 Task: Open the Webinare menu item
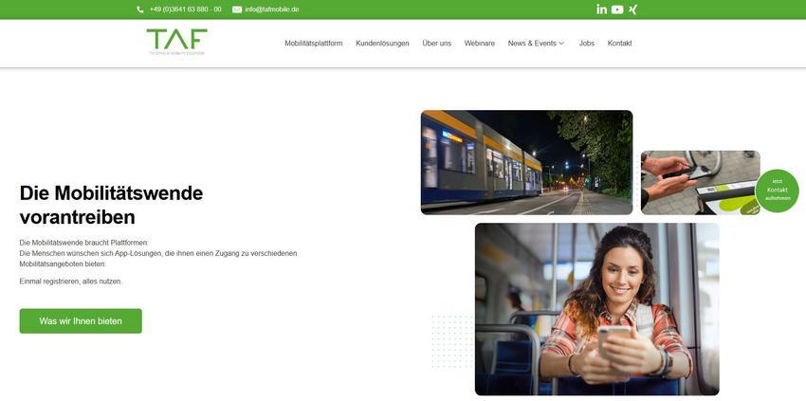coord(480,44)
